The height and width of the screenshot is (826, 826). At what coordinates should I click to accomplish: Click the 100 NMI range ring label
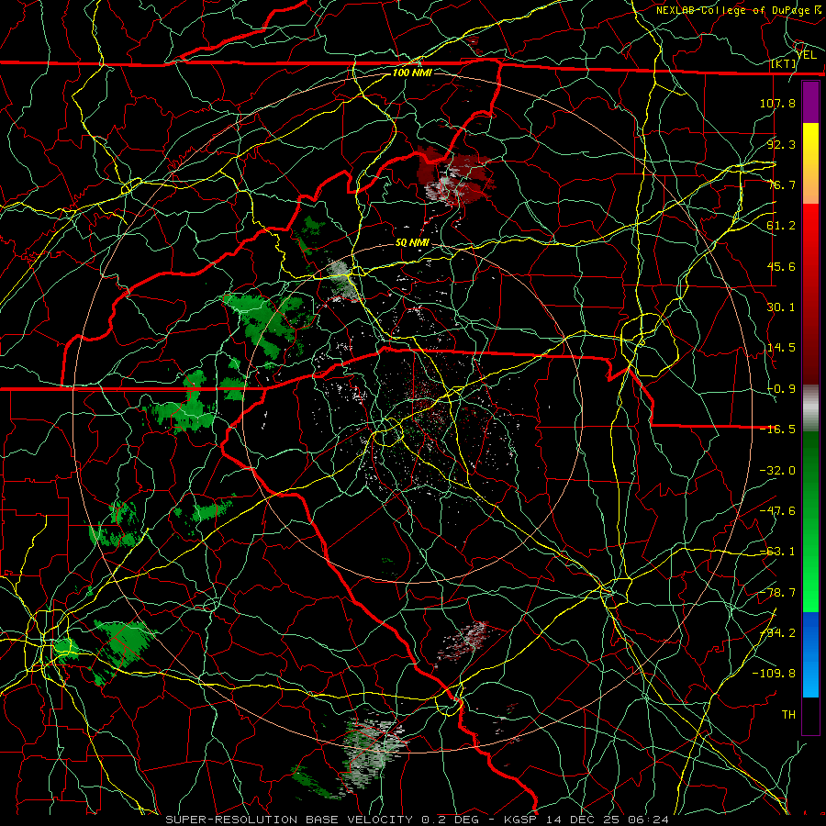point(412,73)
